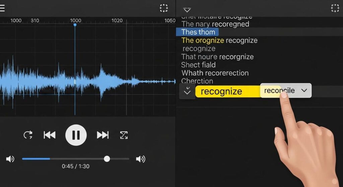Select the 'Shect fiald' transcript line
The image size is (343, 187).
pos(198,65)
